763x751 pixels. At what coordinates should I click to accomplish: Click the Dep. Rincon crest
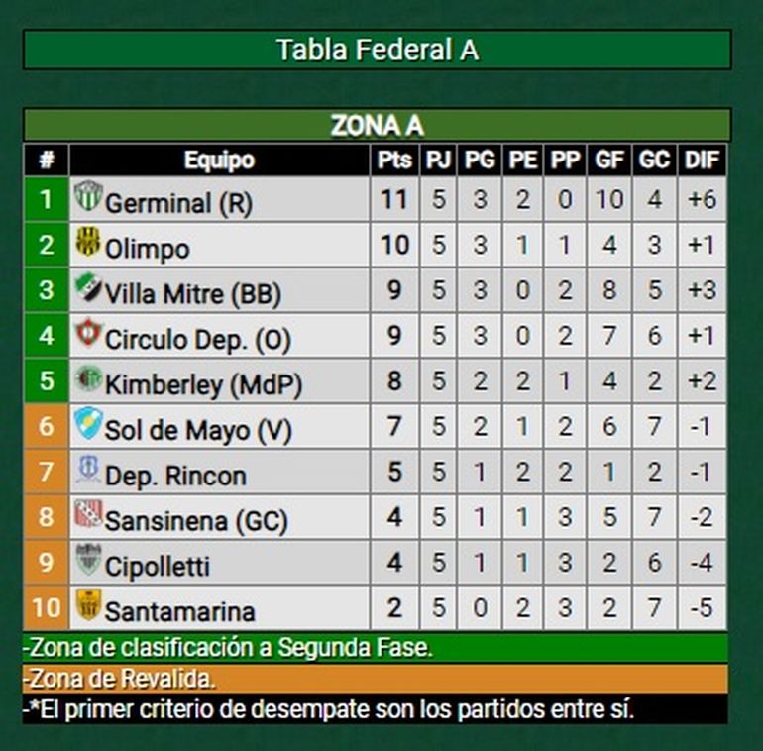pyautogui.click(x=88, y=470)
